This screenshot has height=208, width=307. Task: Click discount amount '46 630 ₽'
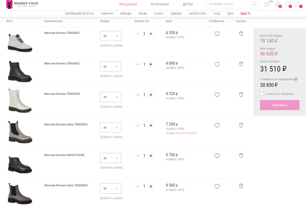click(269, 54)
